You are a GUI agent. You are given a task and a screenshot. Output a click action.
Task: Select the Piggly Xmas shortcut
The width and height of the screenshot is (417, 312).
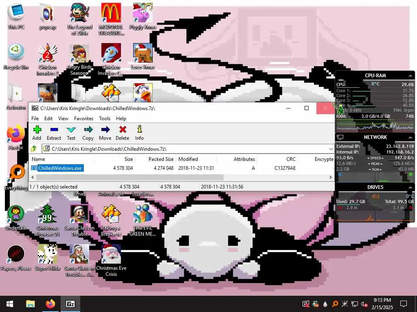click(x=143, y=16)
